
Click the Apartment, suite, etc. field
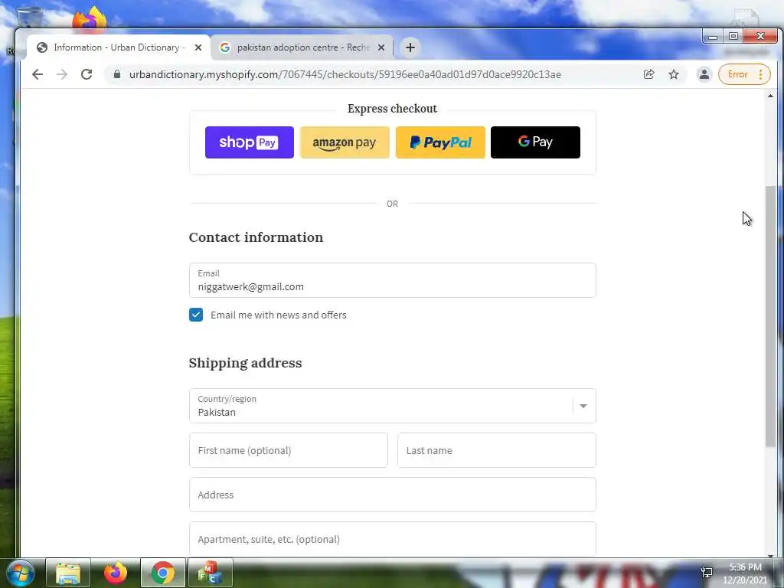(x=393, y=539)
